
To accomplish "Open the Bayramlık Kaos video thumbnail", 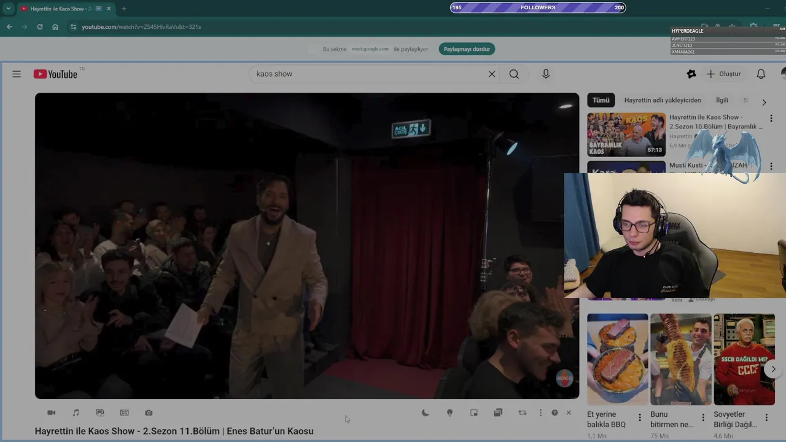I will point(626,134).
